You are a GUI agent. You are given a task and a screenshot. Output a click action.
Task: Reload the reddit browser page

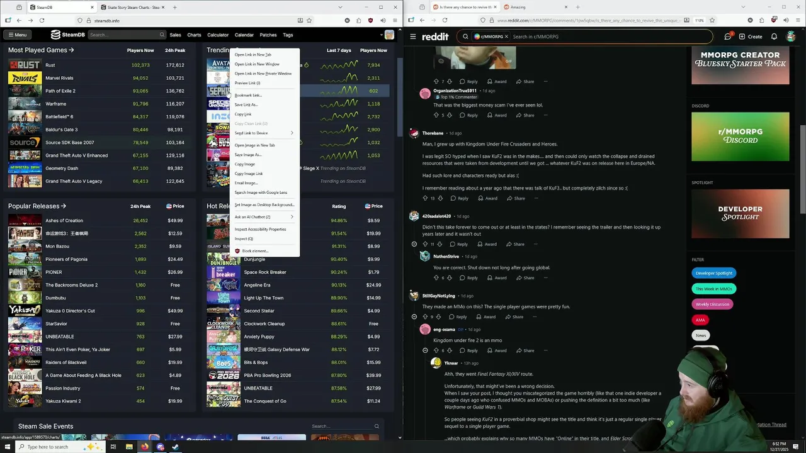pyautogui.click(x=445, y=20)
